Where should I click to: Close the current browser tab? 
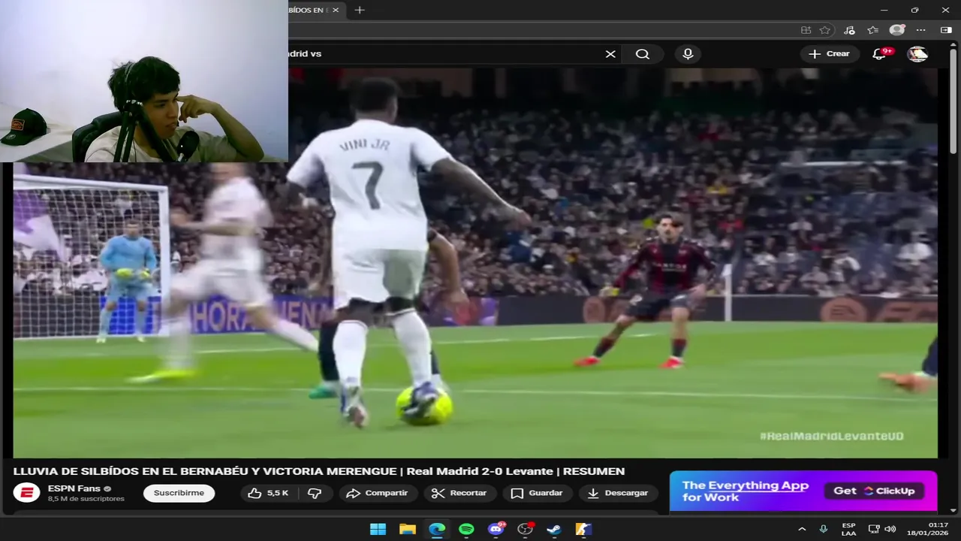[x=336, y=10]
